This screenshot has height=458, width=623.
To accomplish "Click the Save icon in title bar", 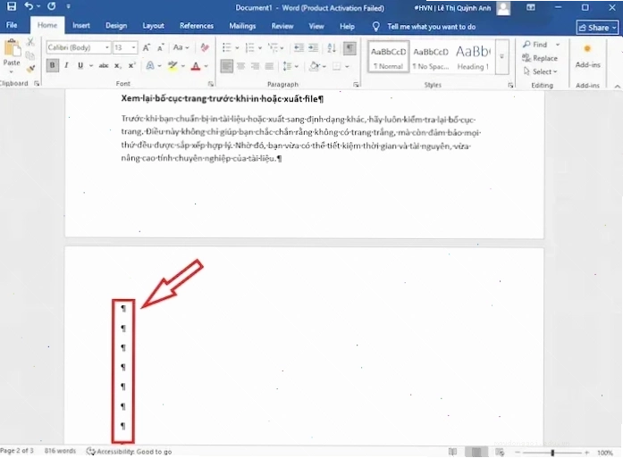I will click(x=11, y=6).
